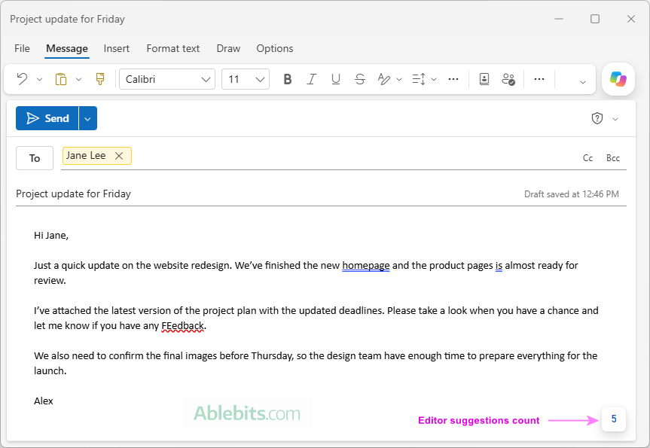Toggle Strikethrough formatting
Viewport: 650px width, 448px height.
[x=360, y=79]
